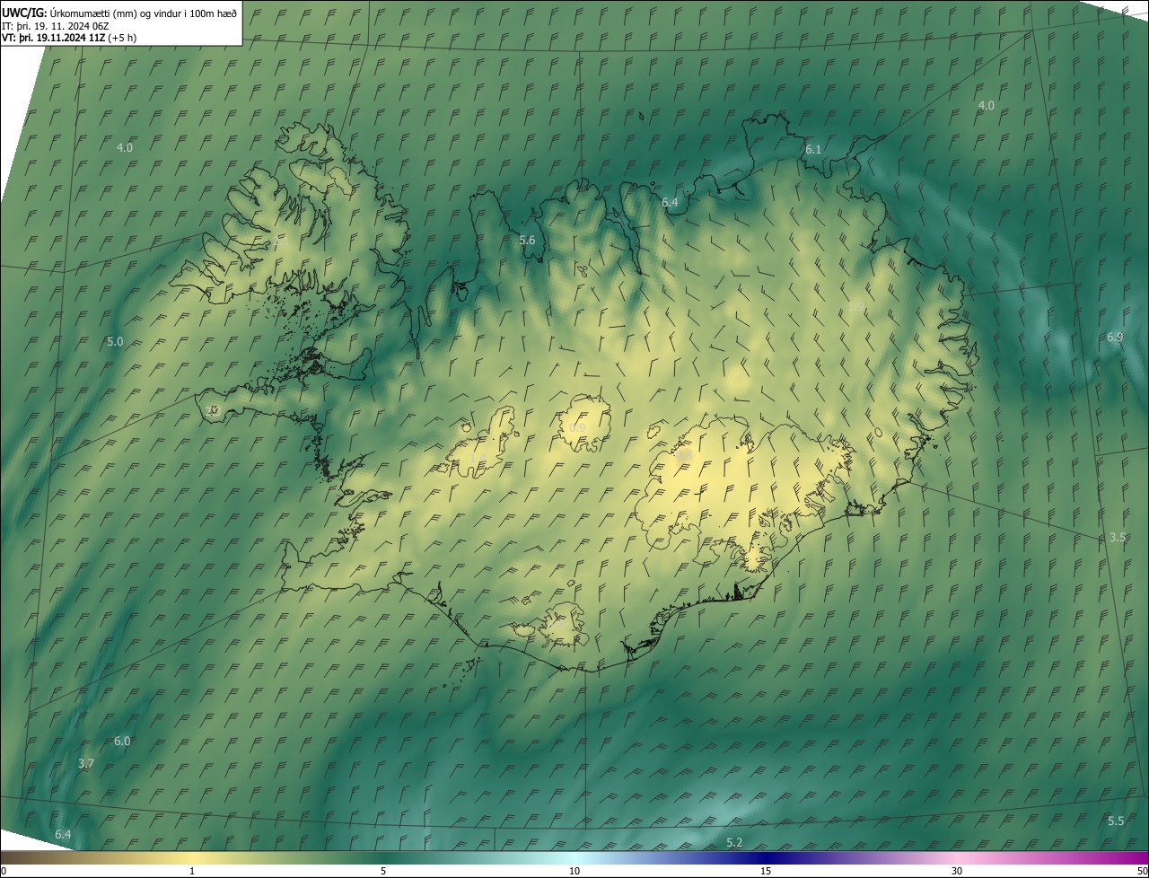
Task: Click the 1 tick label on the colour scale
Action: coord(192,871)
